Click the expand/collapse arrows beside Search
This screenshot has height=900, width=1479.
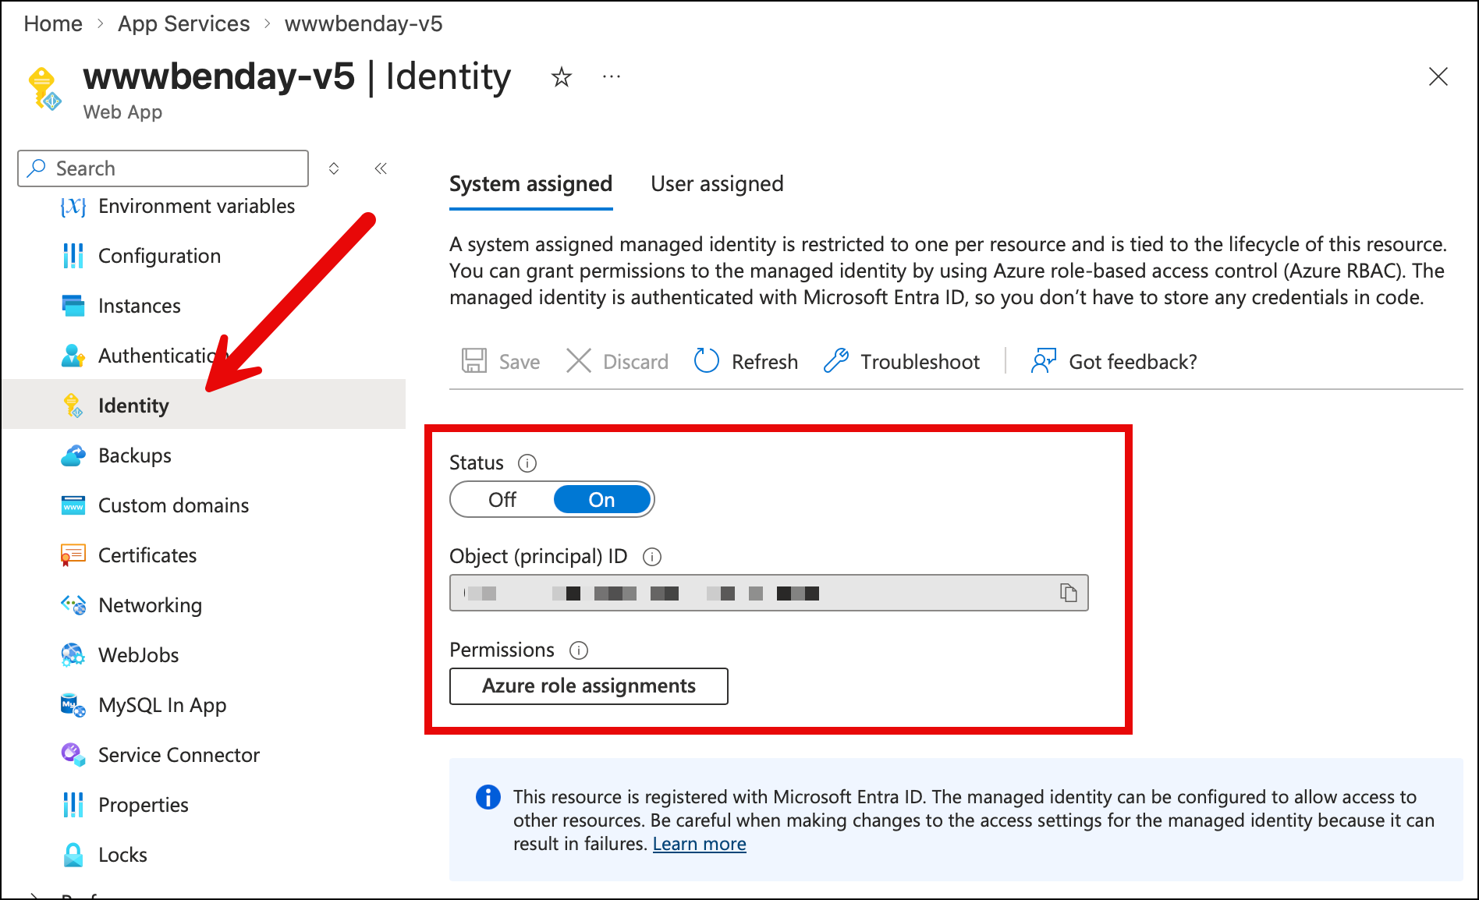[334, 168]
